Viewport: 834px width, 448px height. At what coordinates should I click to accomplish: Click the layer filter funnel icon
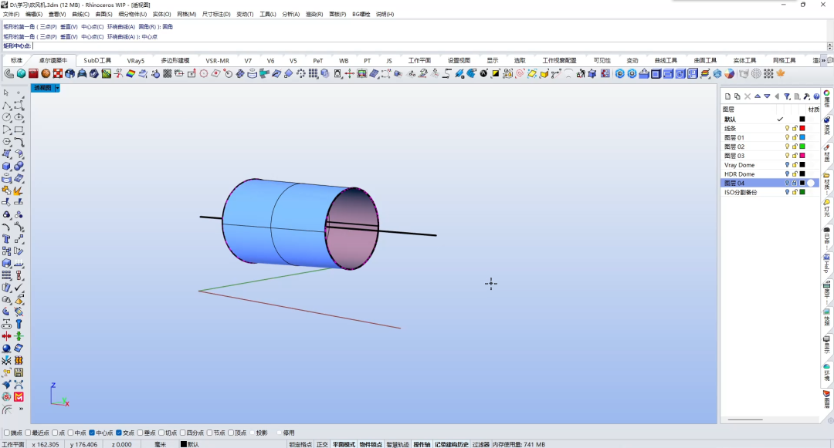[787, 96]
